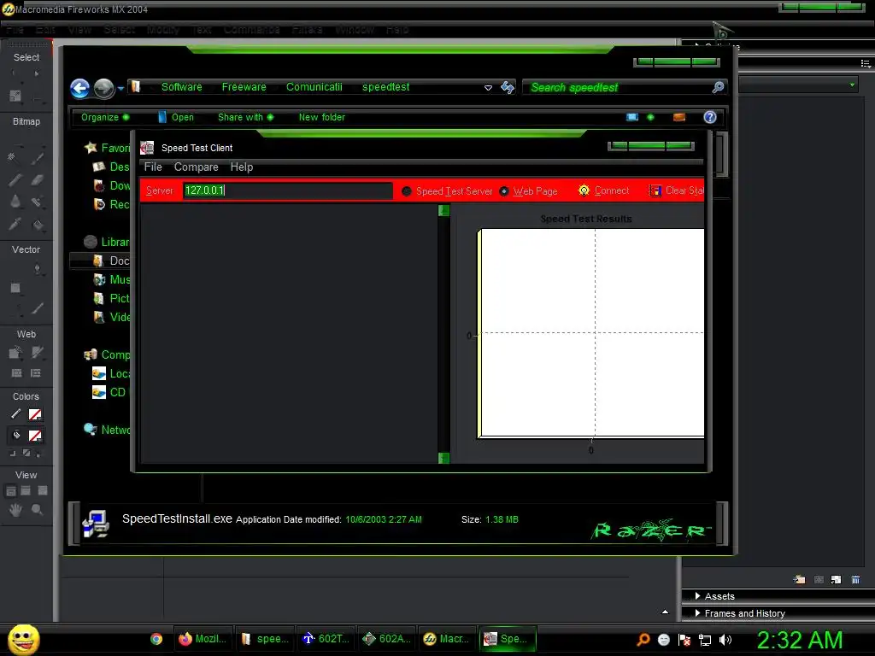Open Fireworks Filters menu

click(307, 30)
